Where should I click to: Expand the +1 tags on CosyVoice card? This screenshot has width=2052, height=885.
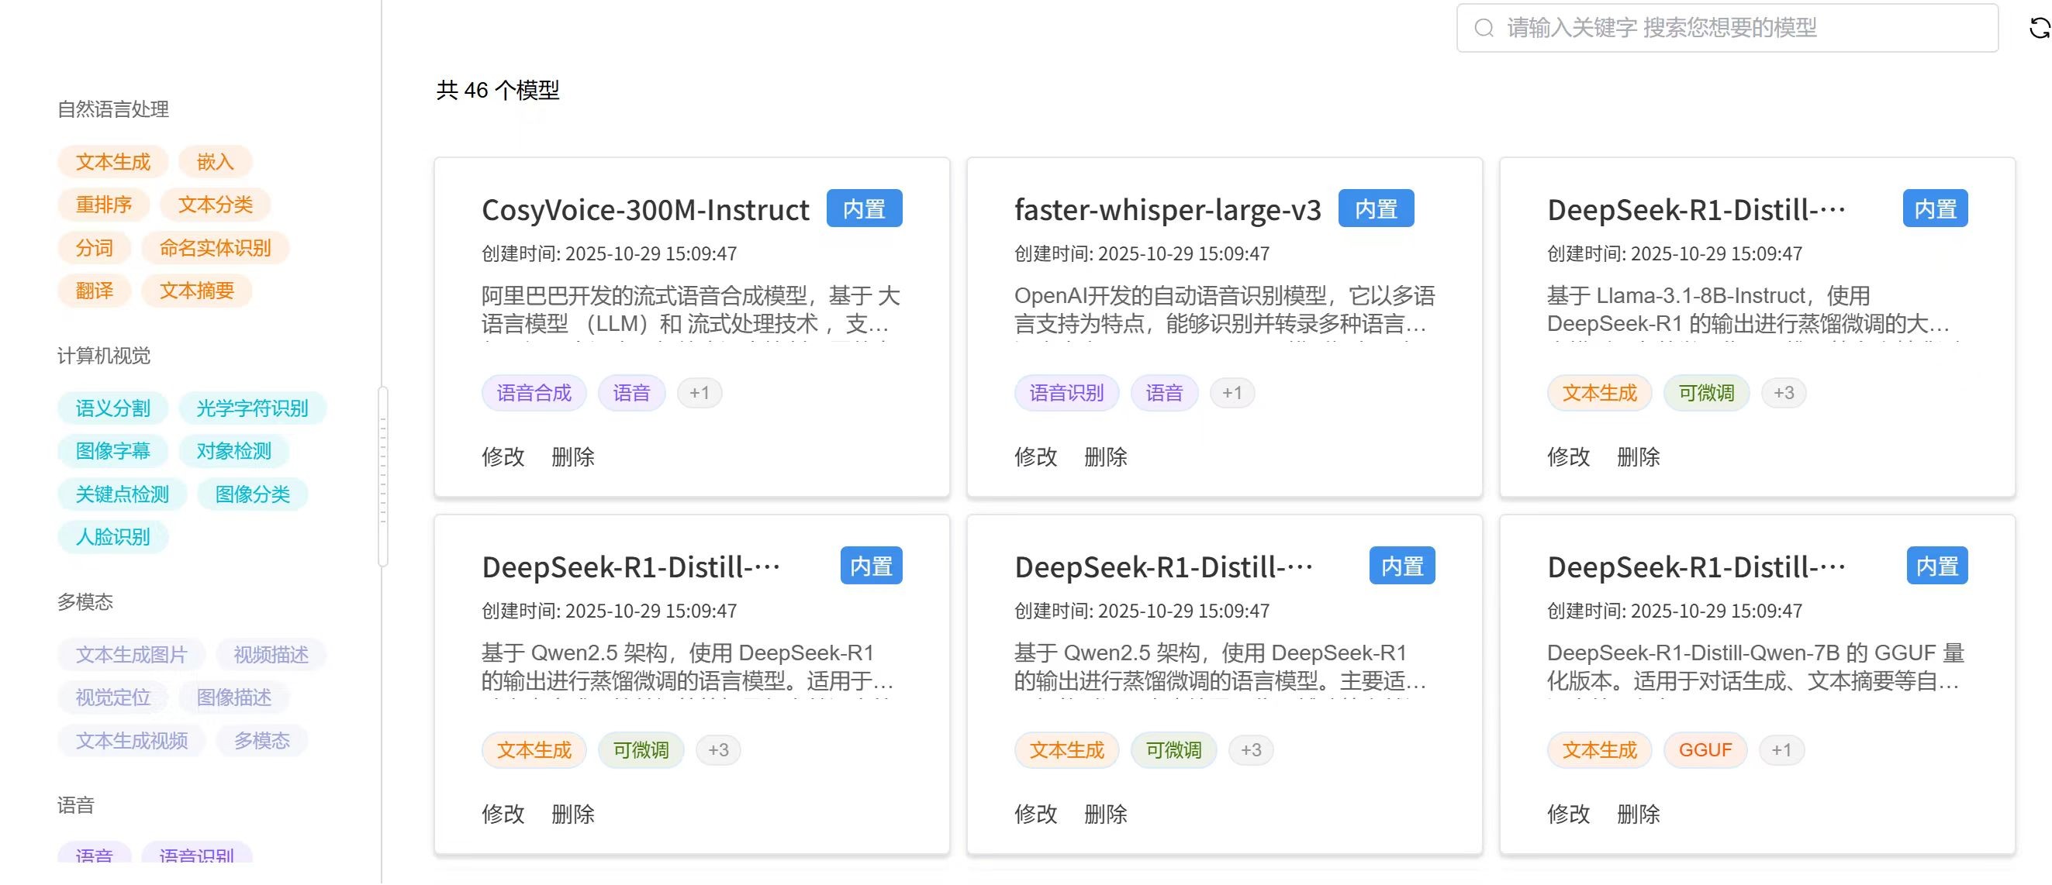(x=700, y=393)
